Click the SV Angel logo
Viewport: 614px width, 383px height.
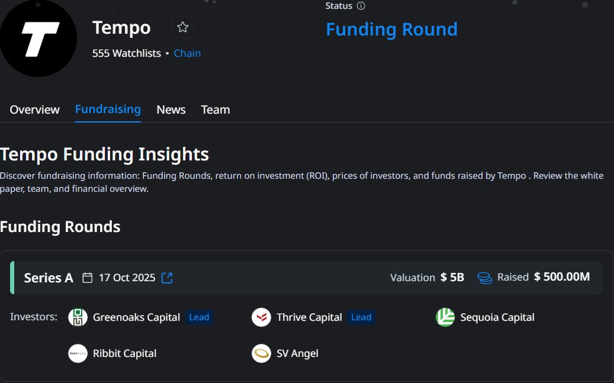261,353
